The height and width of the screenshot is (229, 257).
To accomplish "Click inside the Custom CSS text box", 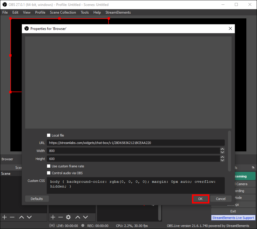I will [x=136, y=185].
